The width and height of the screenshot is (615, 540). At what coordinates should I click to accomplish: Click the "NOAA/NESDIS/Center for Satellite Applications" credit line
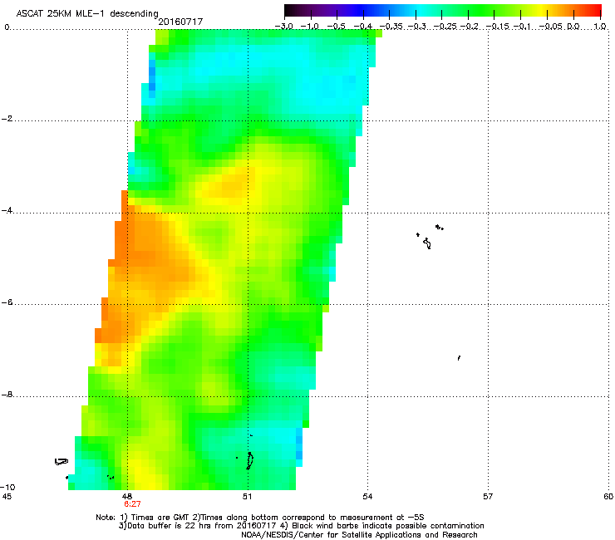[359, 535]
